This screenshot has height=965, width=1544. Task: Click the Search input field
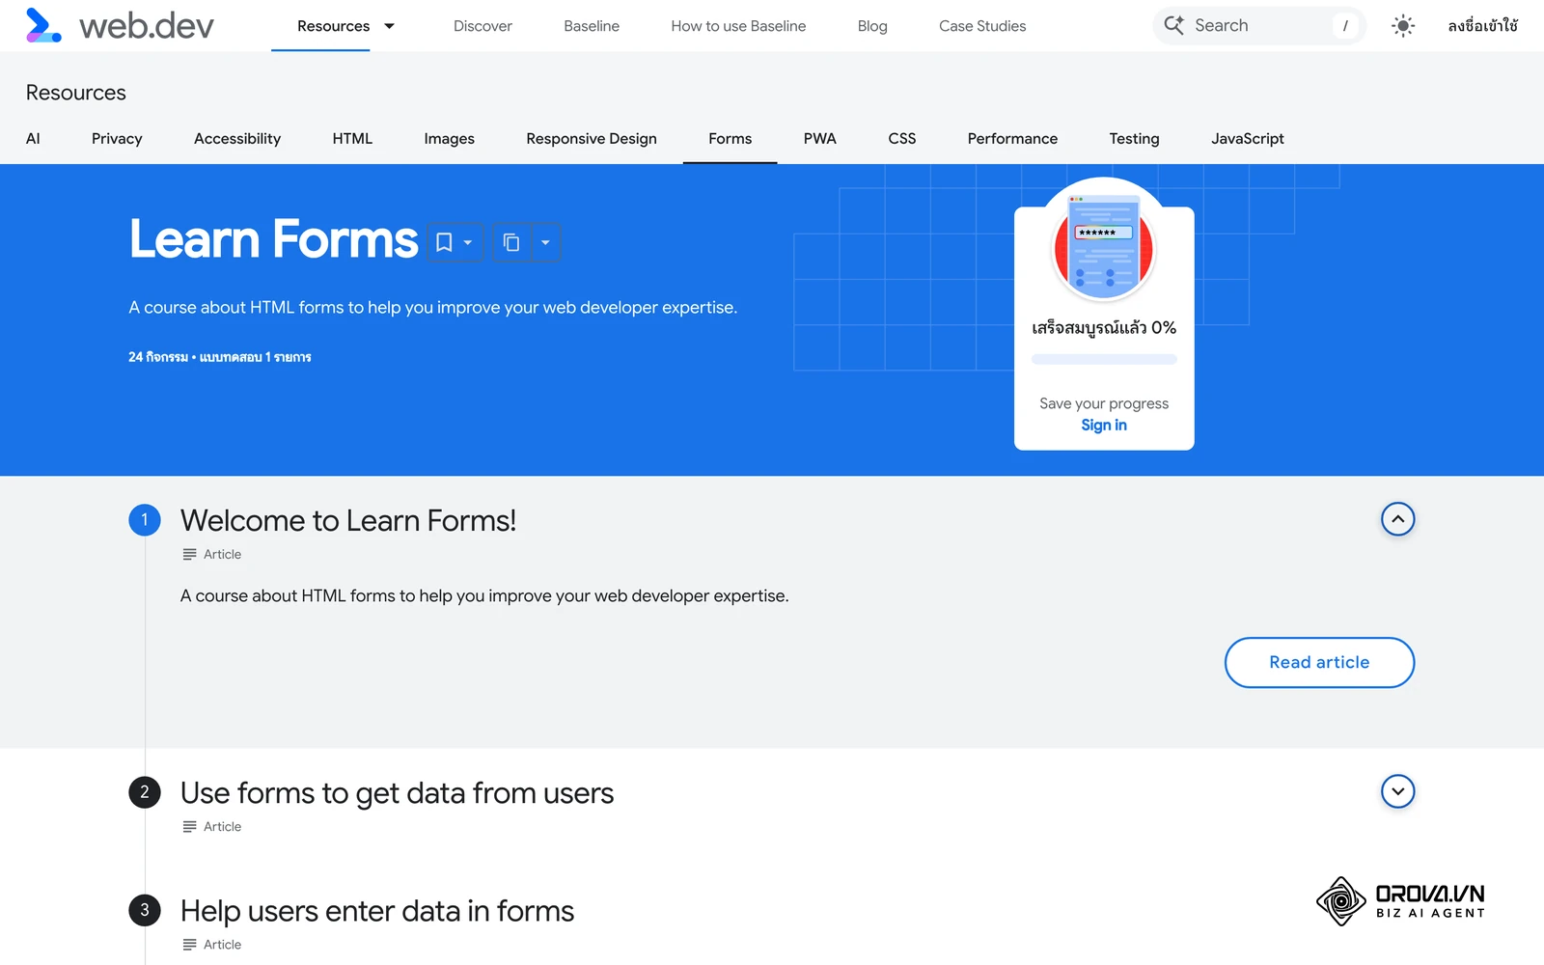pos(1259,26)
